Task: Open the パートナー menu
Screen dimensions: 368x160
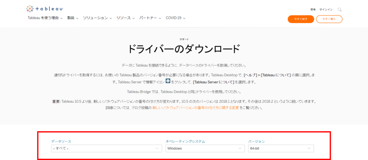Action: click(x=150, y=18)
